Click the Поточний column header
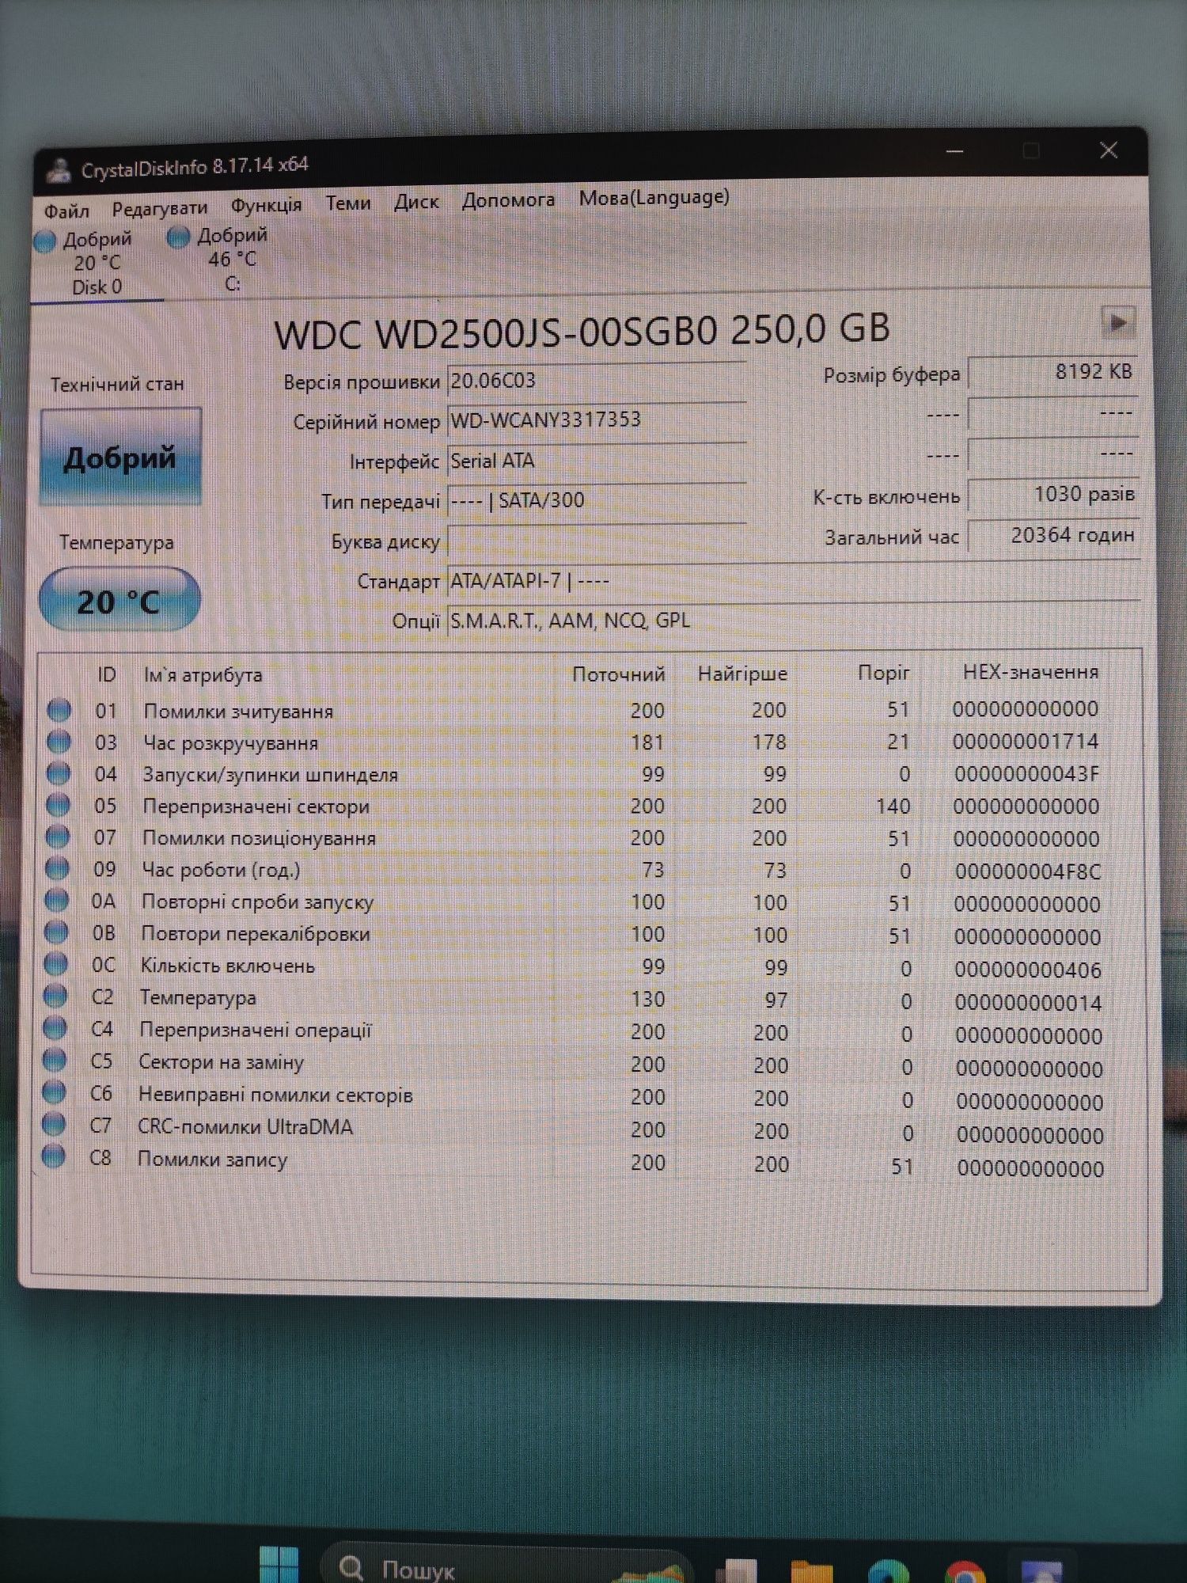The image size is (1187, 1583). 618,674
